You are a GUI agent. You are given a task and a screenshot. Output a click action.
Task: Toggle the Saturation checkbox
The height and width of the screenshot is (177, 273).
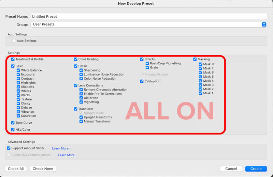point(18,116)
